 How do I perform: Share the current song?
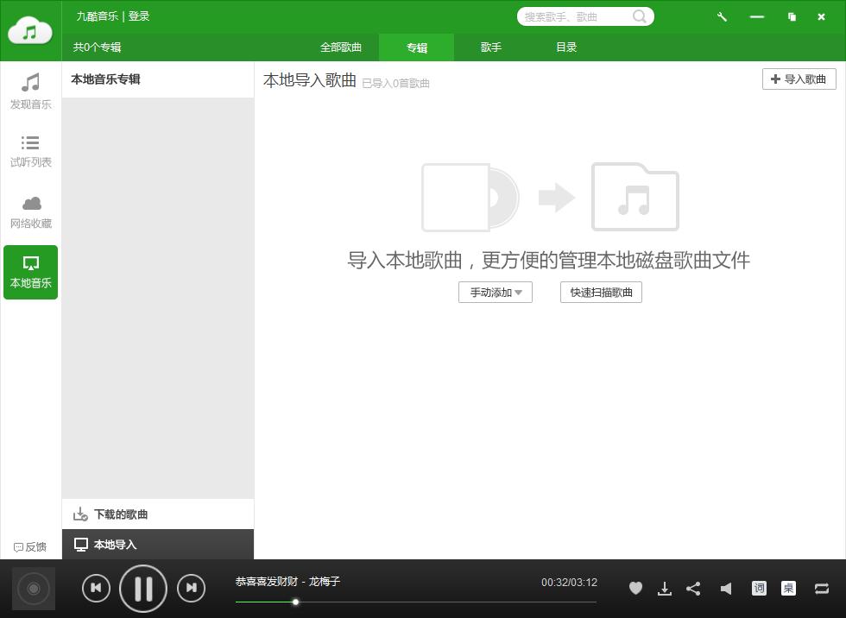point(693,588)
